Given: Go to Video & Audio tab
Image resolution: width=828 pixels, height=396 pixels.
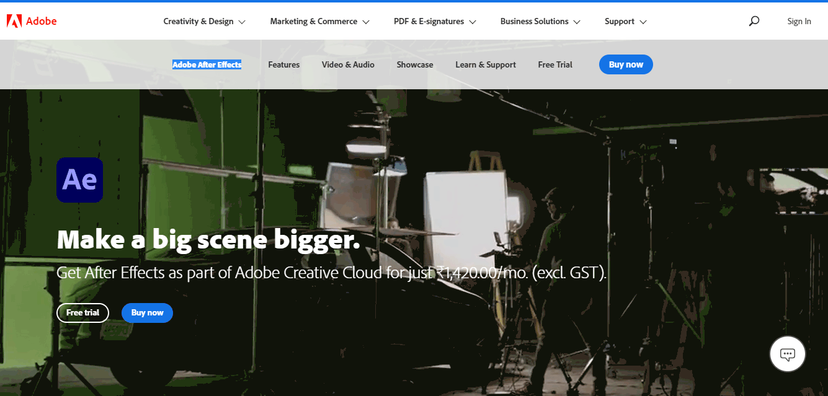Looking at the screenshot, I should [348, 64].
